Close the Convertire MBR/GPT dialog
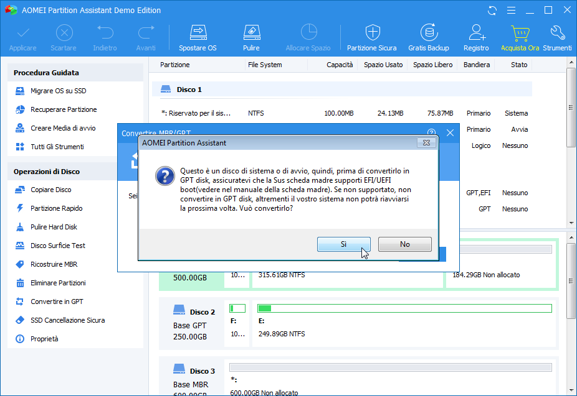This screenshot has width=577, height=396. tap(450, 133)
